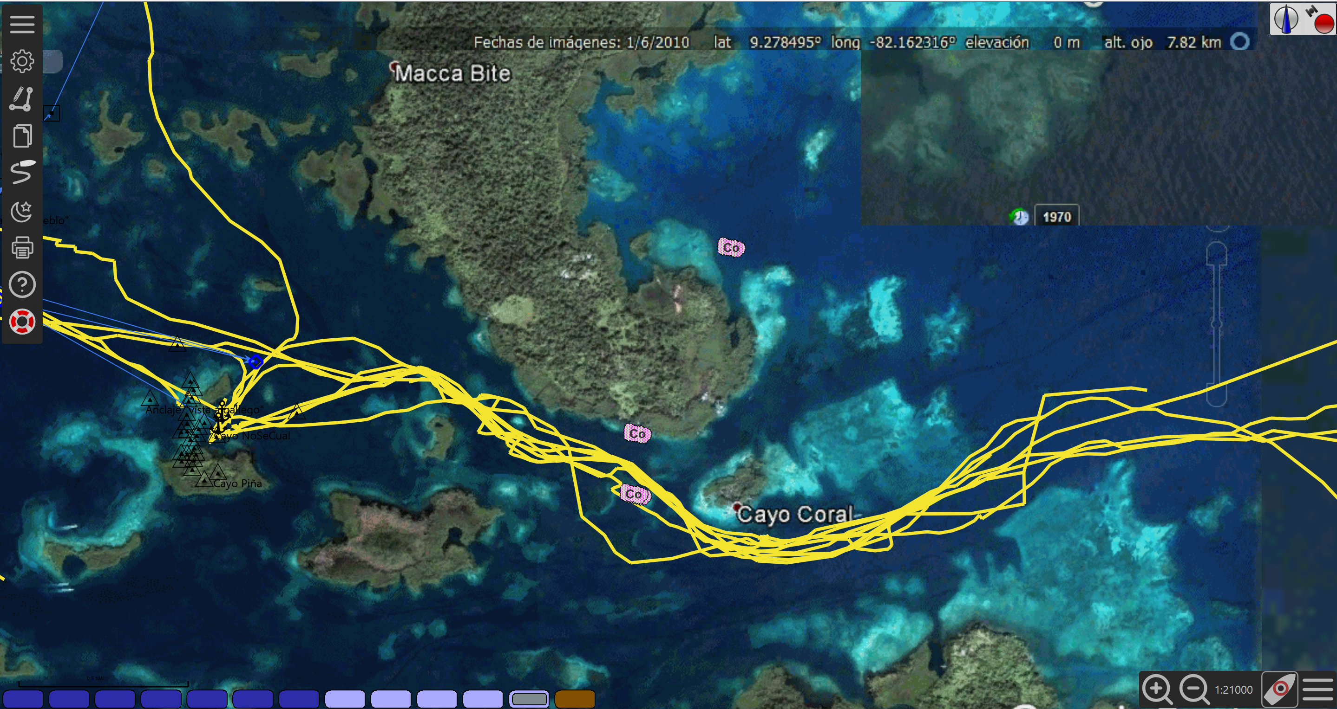Select the brown chart bar segment

pos(575,699)
